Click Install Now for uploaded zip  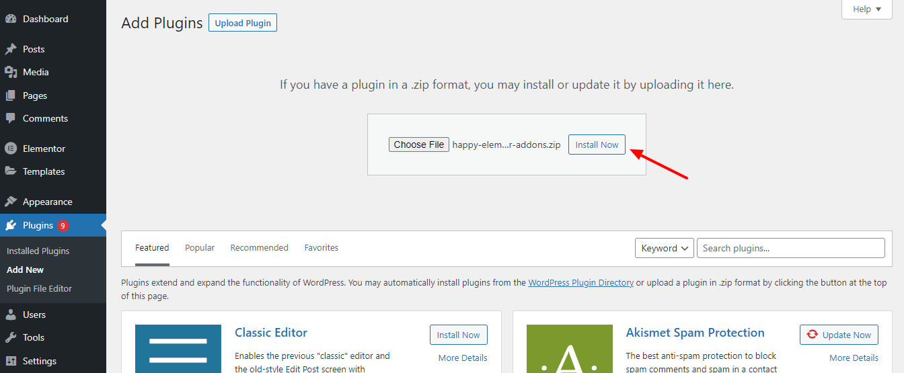click(x=597, y=144)
